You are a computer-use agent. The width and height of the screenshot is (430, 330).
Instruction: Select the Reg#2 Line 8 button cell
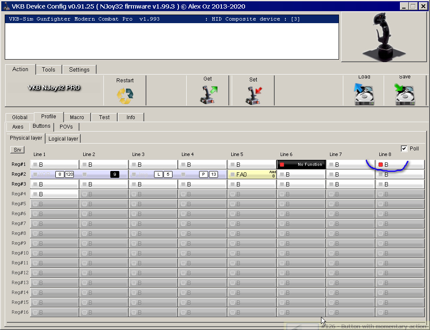400,174
